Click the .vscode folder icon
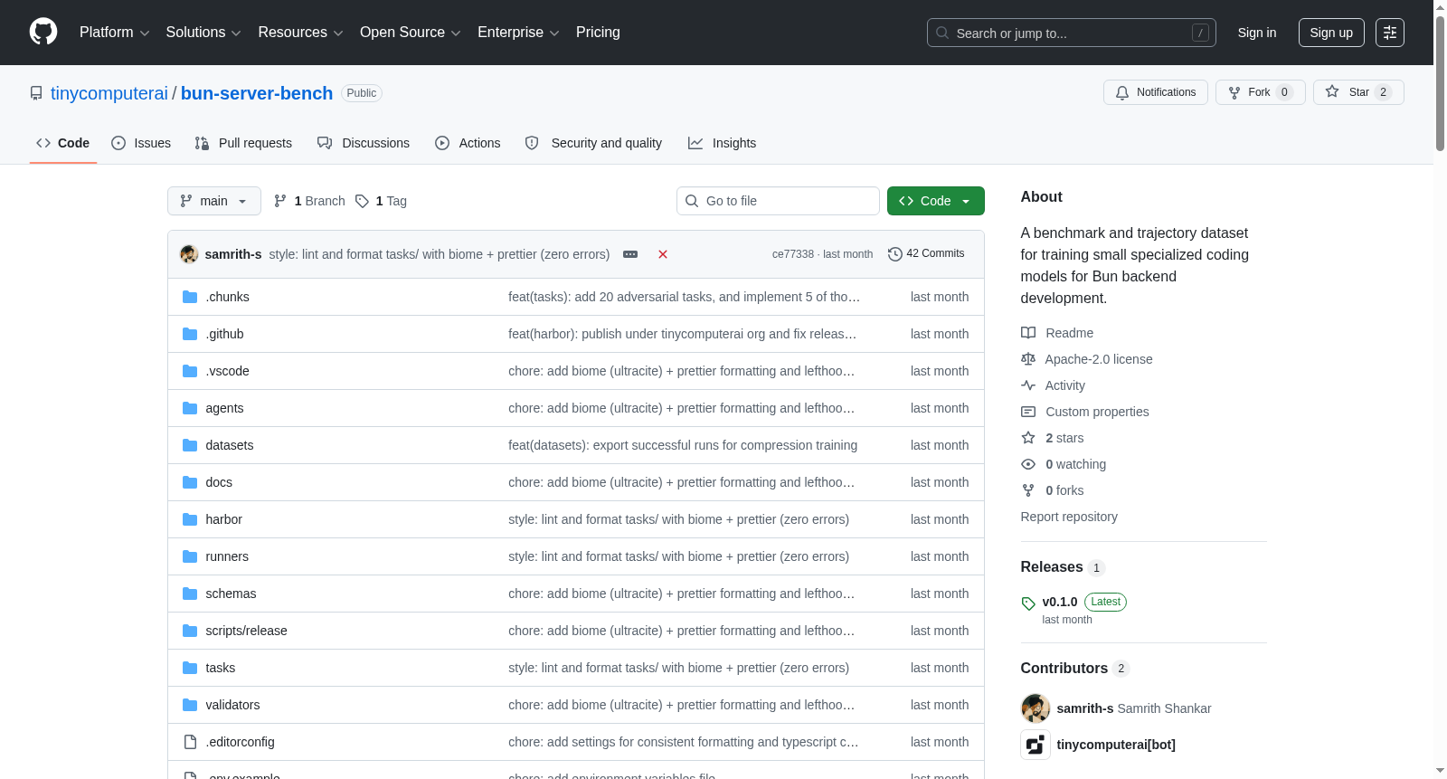 pyautogui.click(x=190, y=371)
